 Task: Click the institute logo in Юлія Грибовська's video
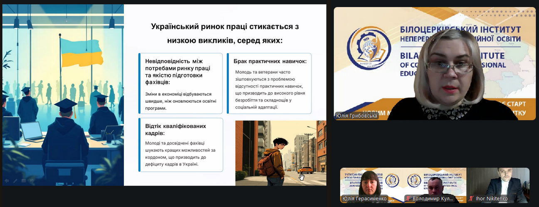[x=368, y=48]
